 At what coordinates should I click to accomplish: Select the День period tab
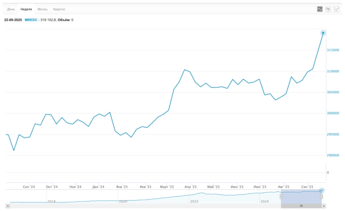click(x=11, y=9)
